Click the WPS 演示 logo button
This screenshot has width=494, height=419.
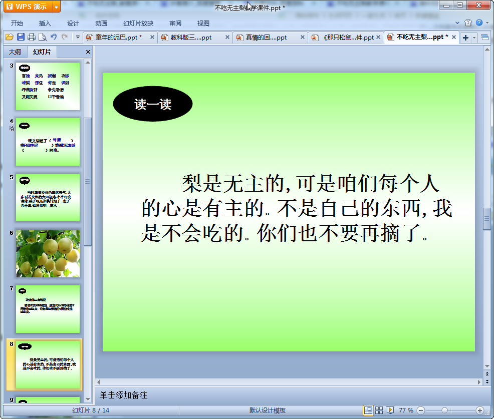(29, 7)
